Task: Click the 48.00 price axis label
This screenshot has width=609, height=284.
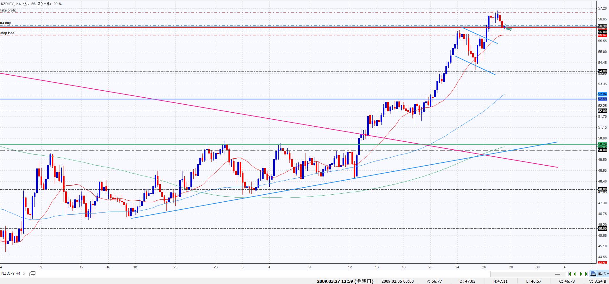Action: [x=602, y=189]
